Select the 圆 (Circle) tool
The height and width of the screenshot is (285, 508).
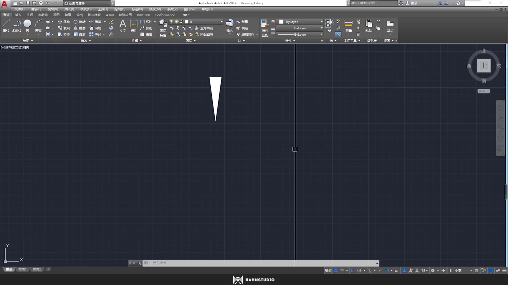(x=27, y=26)
